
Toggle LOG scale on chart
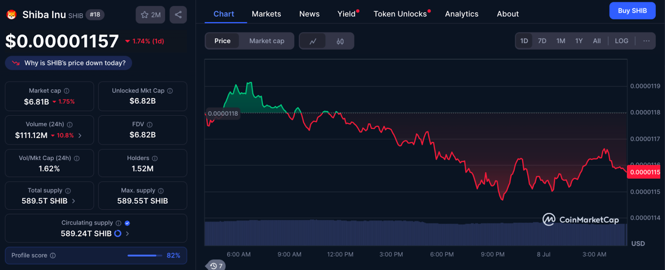(621, 41)
